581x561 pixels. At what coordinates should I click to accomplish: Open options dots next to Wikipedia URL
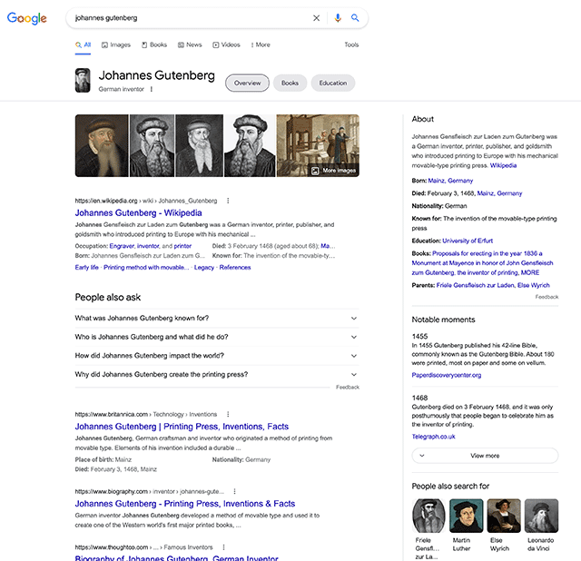point(228,201)
